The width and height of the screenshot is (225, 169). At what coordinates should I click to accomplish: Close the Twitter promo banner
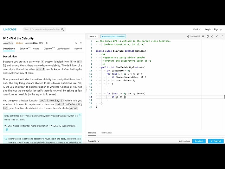coord(80,115)
